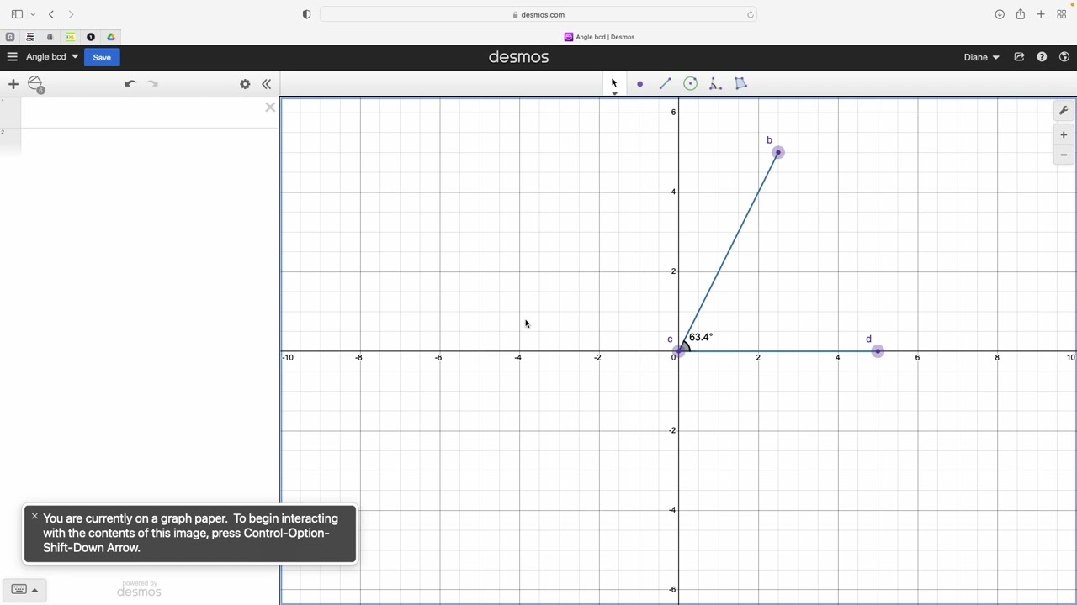
Task: Click the Safari privacy shield icon
Action: pos(306,14)
